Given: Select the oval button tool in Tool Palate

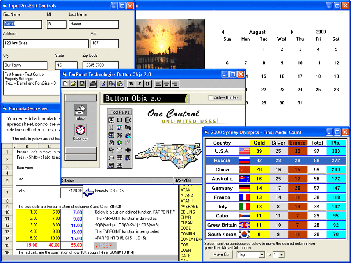Looking at the screenshot, I should click(x=120, y=150).
